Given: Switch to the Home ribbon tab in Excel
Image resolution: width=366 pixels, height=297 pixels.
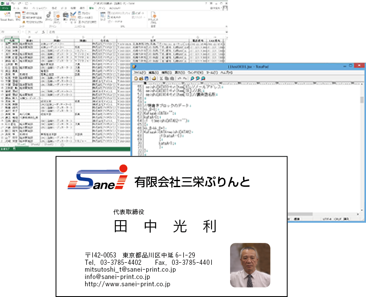Looking at the screenshot, I should pos(16,8).
